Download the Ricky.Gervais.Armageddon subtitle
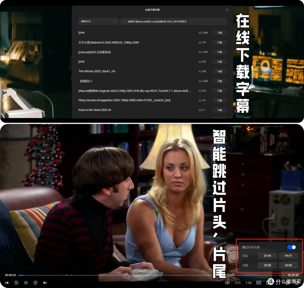304x288 pixels. point(220,100)
